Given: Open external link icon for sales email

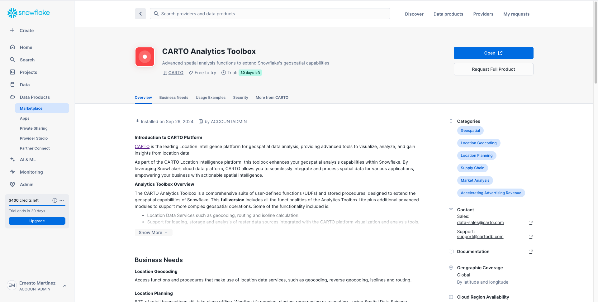Looking at the screenshot, I should [x=531, y=223].
